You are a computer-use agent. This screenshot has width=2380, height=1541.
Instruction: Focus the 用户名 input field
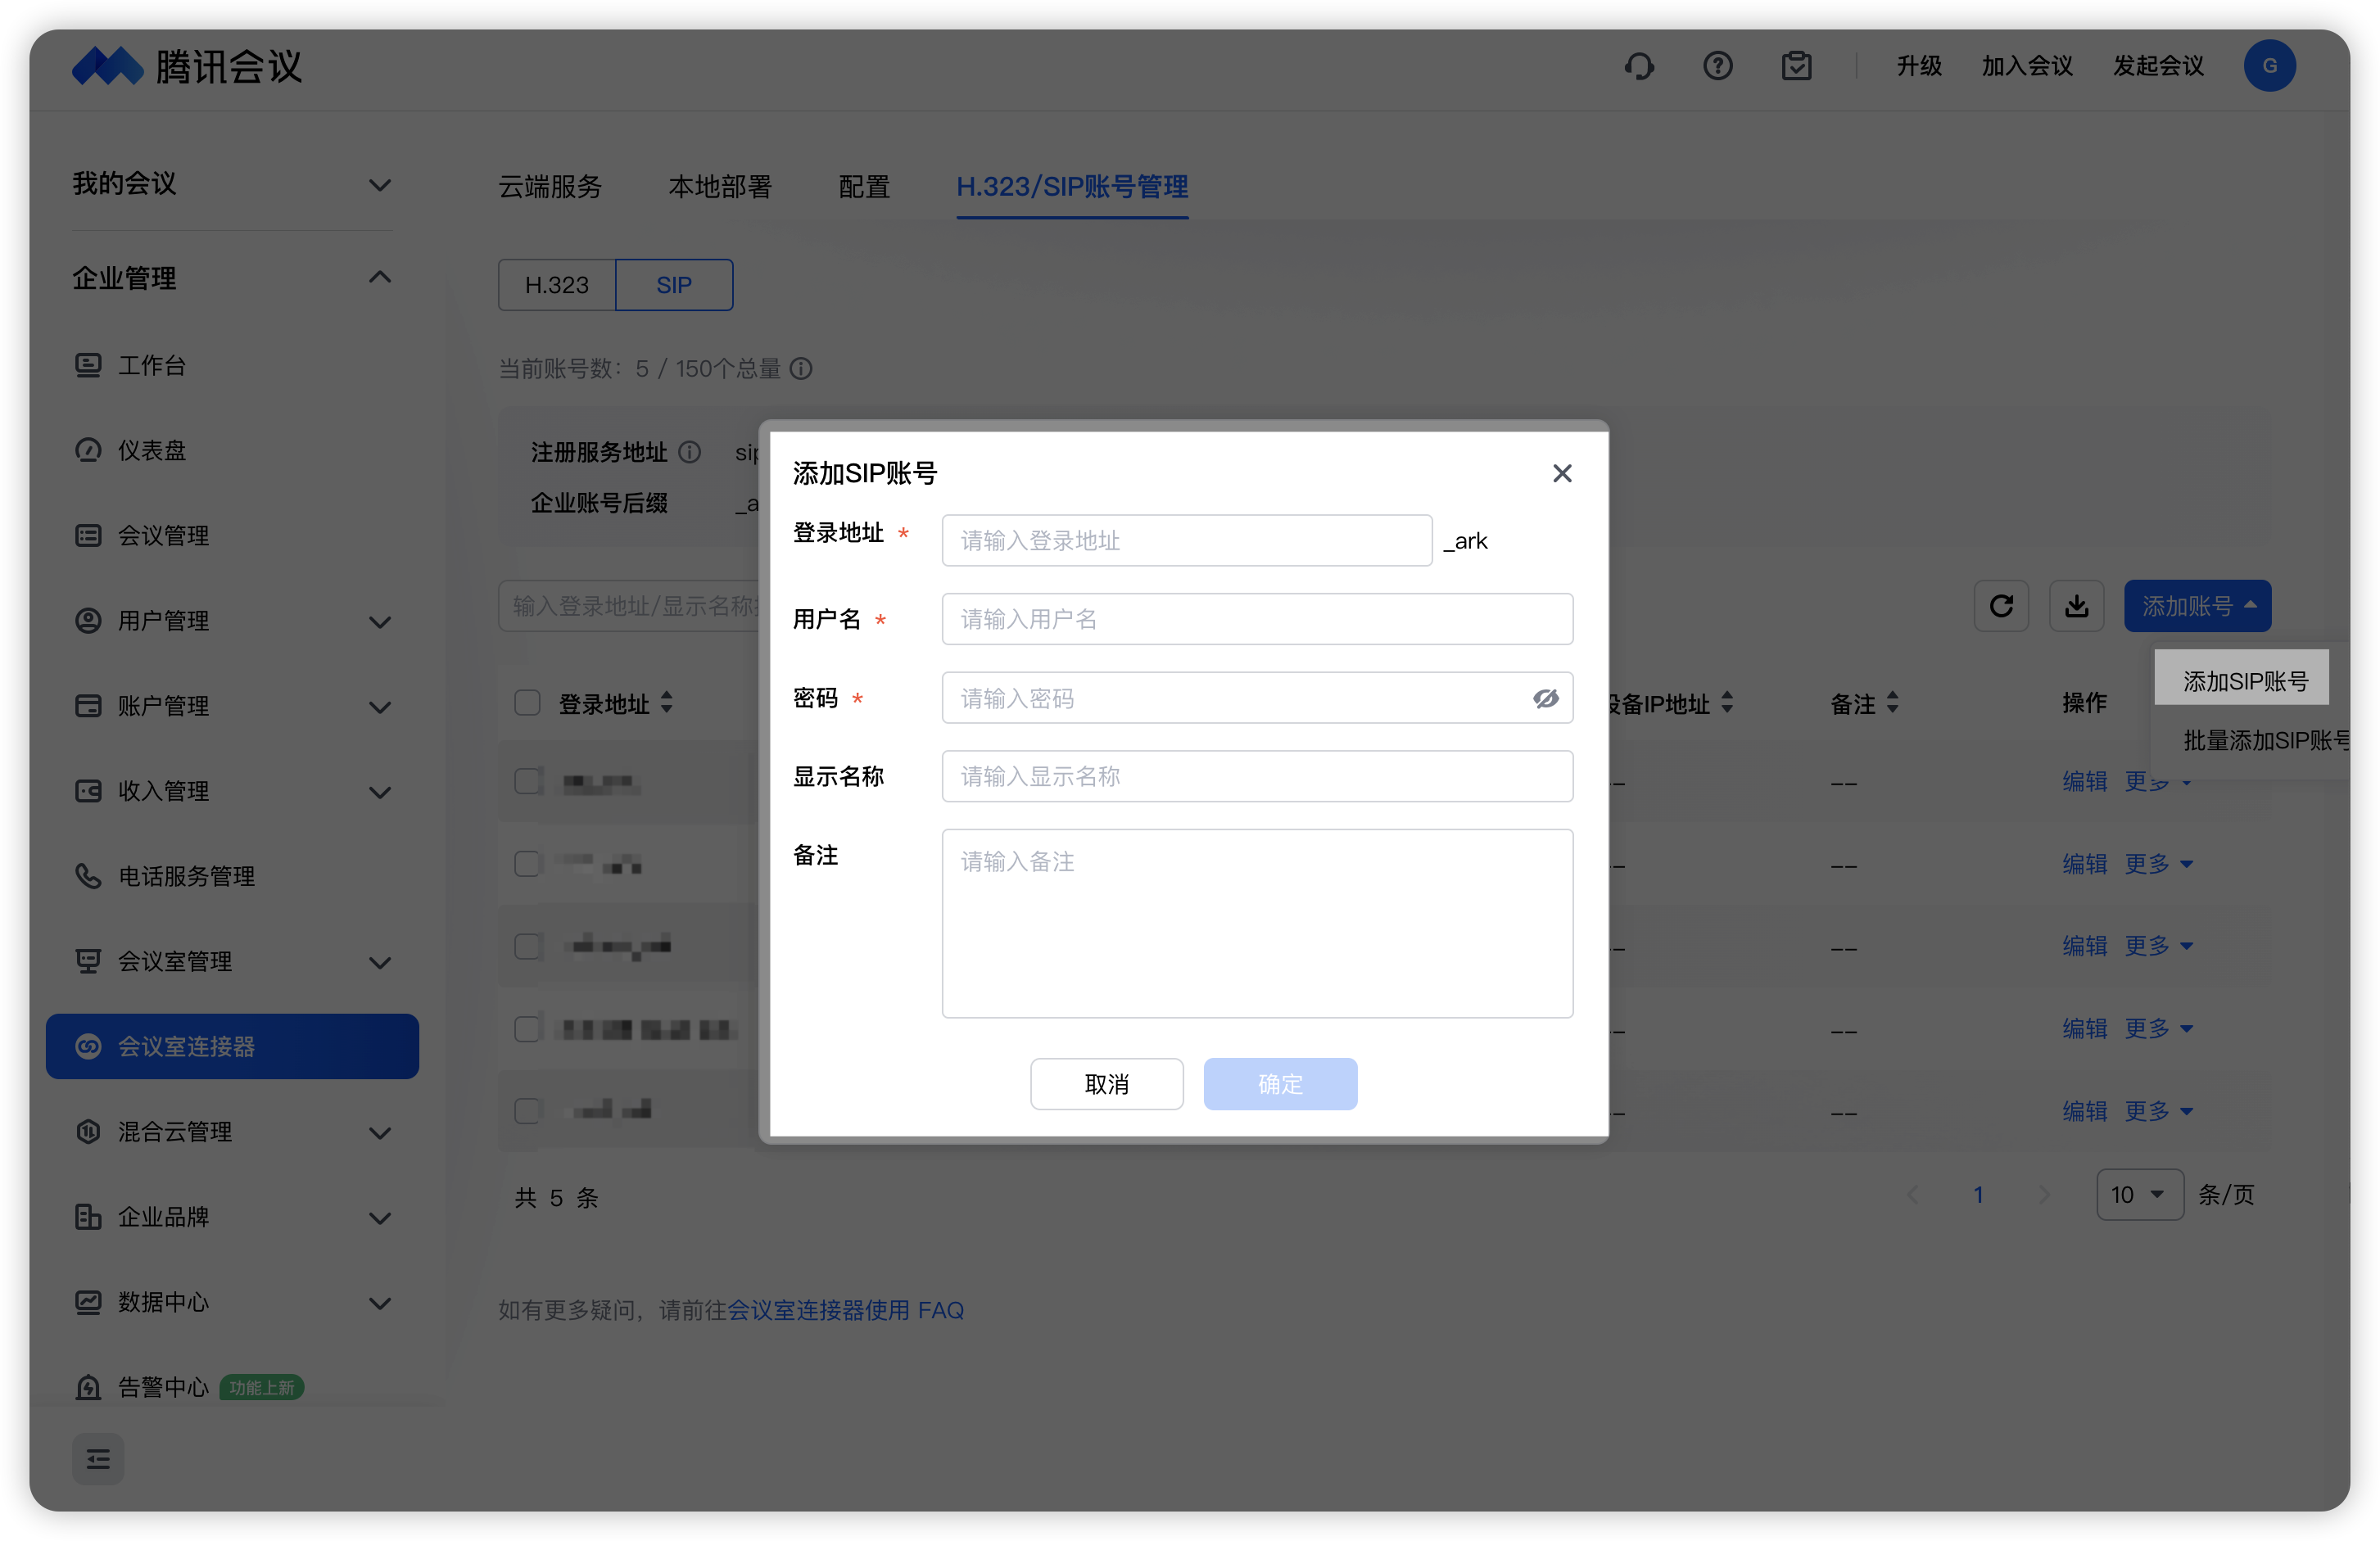(1257, 619)
